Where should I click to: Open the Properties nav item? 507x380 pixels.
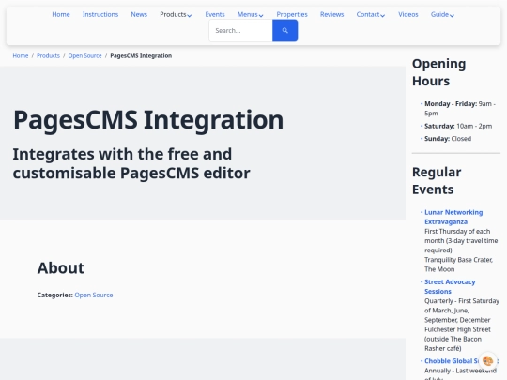(x=292, y=14)
